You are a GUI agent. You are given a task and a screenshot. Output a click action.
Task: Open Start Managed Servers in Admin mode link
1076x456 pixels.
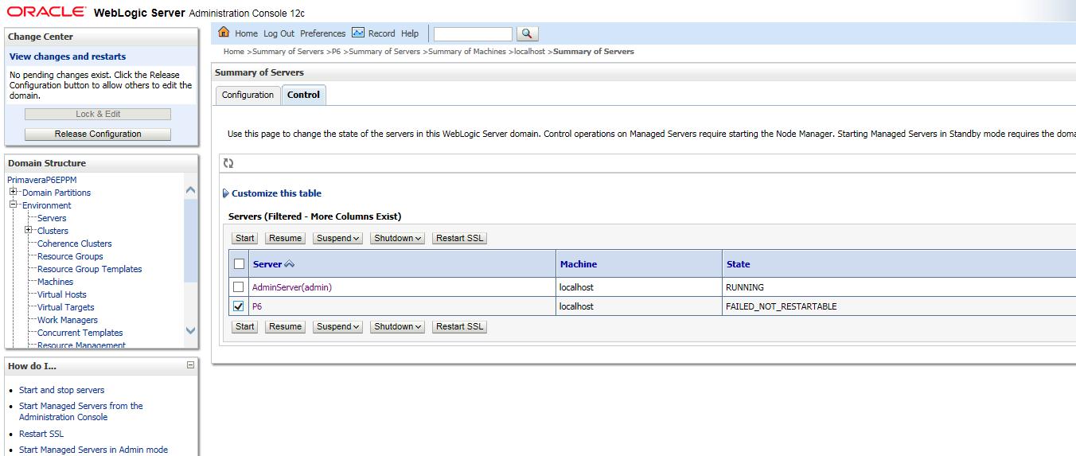(93, 450)
